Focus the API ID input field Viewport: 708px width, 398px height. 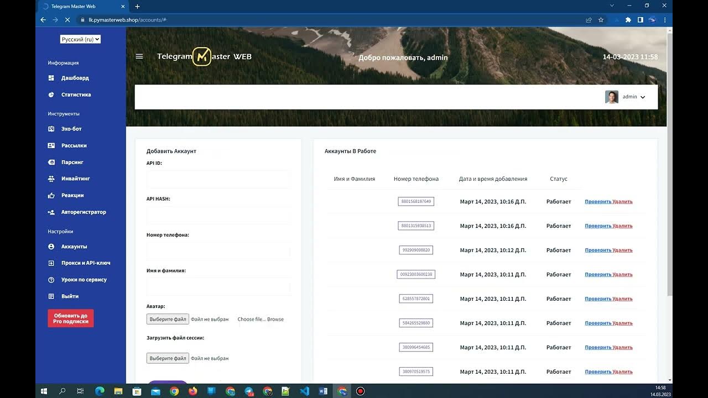218,179
